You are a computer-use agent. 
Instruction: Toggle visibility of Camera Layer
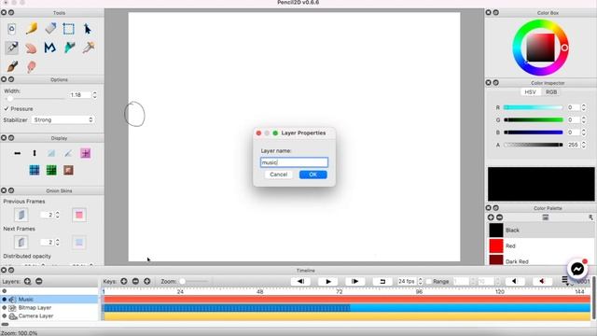(x=4, y=316)
